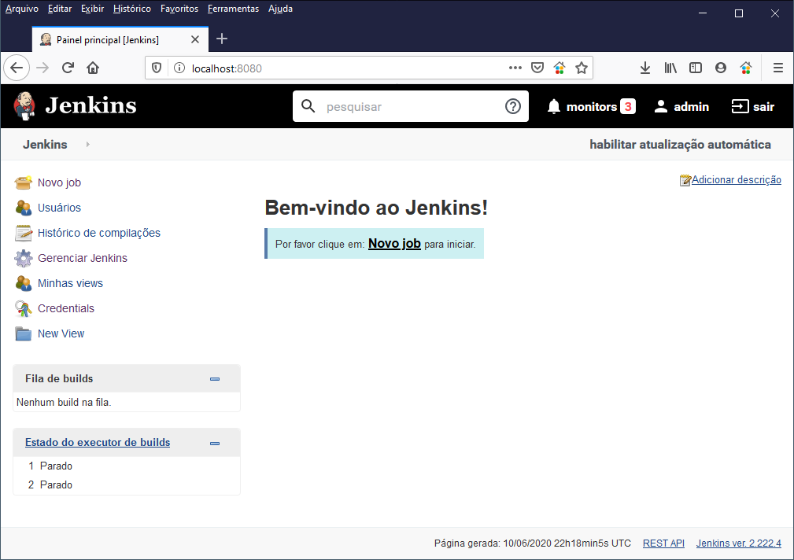This screenshot has width=794, height=560.
Task: Open Usuários from the sidebar
Action: coord(24,208)
